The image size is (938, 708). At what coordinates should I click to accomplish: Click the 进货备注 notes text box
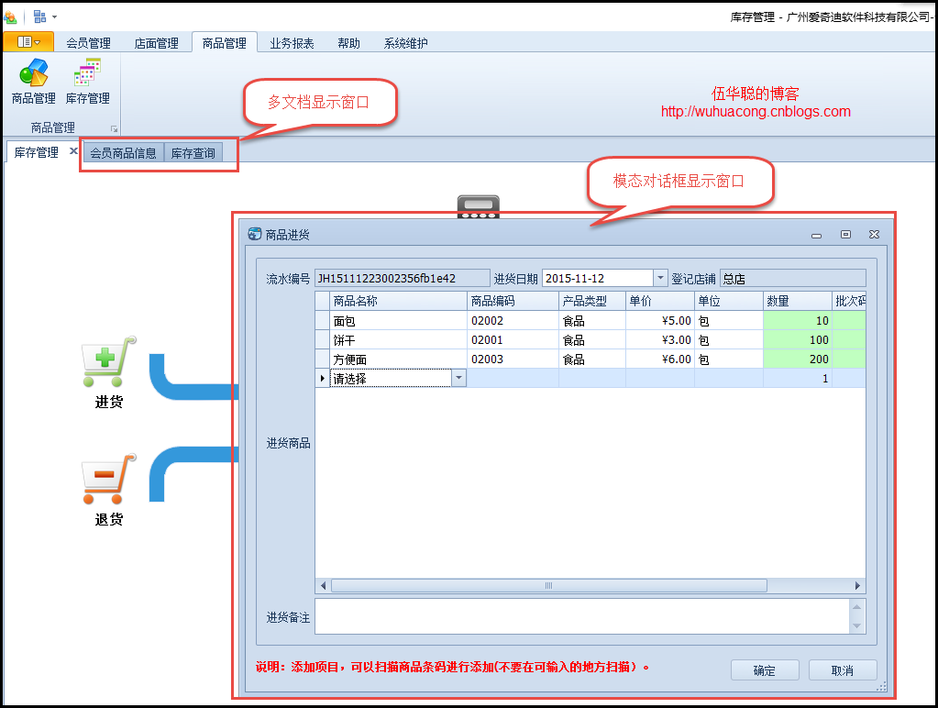581,616
